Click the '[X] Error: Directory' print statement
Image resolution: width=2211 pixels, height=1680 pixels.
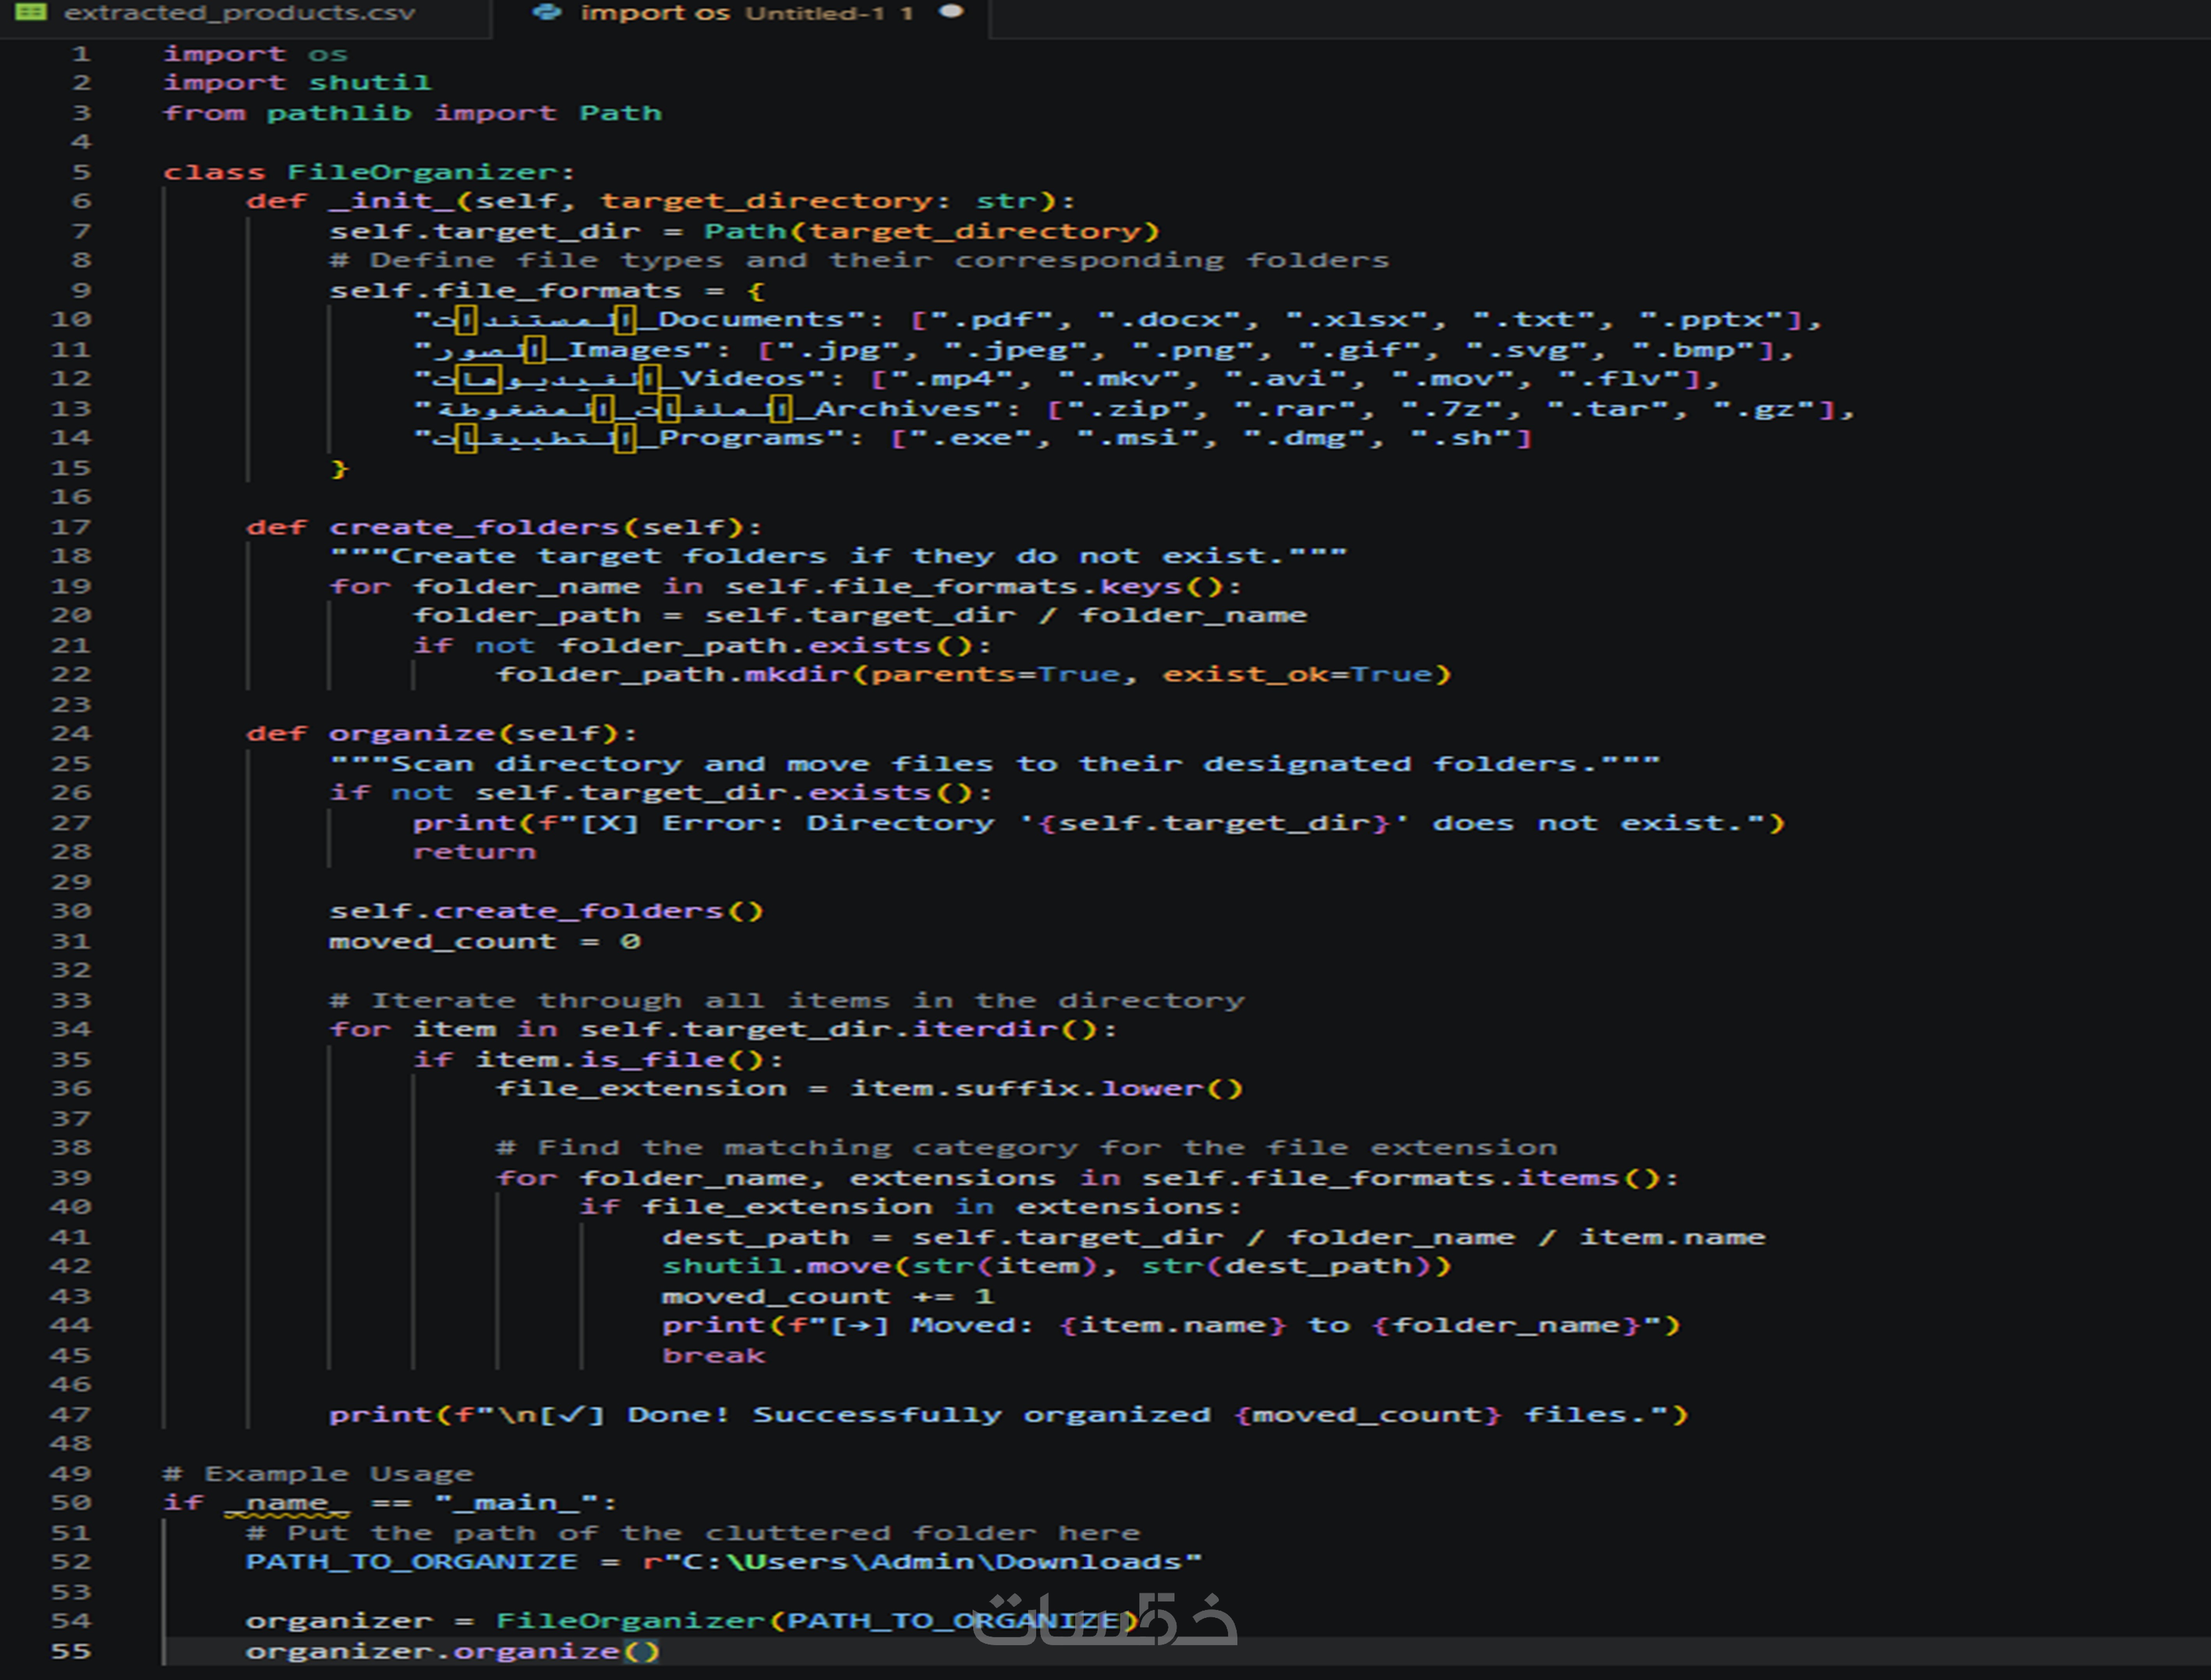tap(1098, 823)
